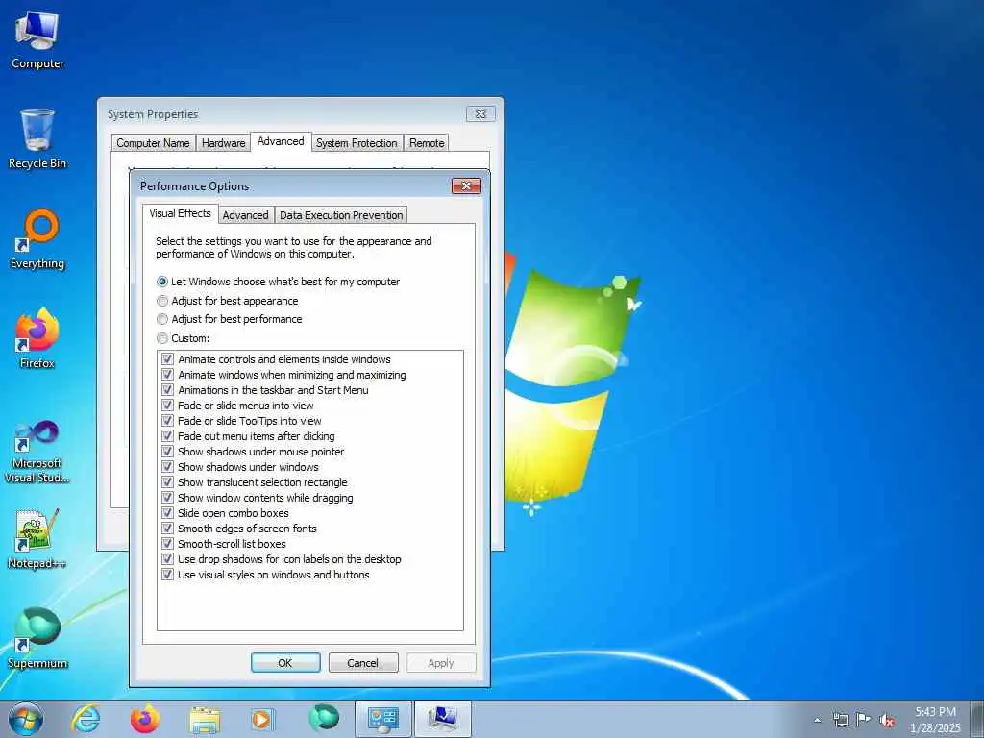
Task: Select 'Adjust for best performance' option
Action: [x=162, y=319]
